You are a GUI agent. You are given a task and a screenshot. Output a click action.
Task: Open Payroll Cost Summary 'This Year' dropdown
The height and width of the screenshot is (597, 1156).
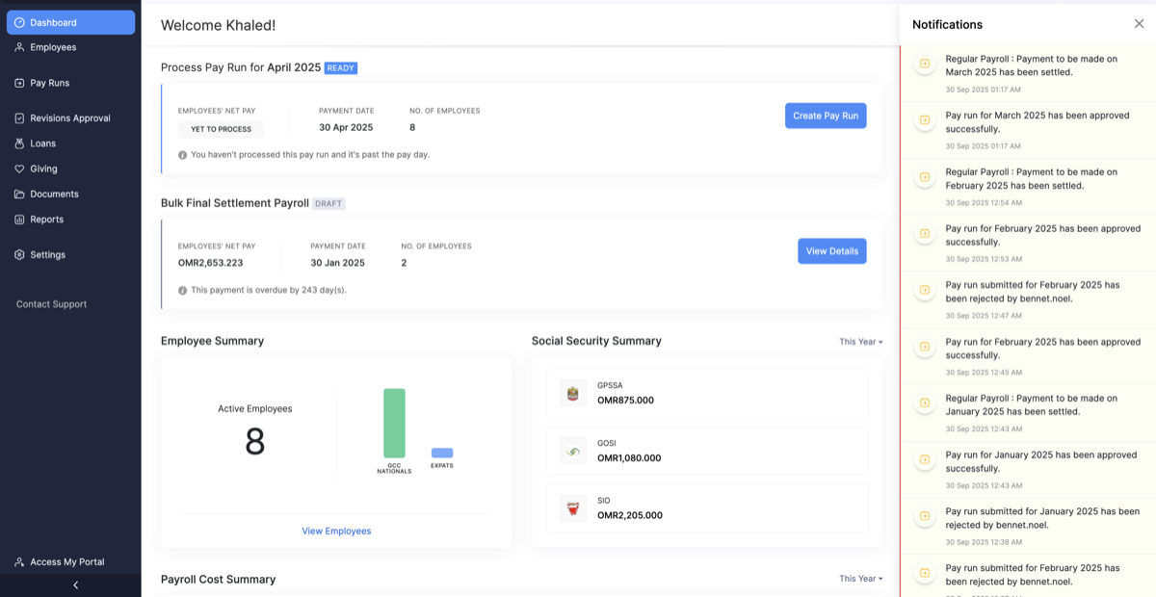pyautogui.click(x=860, y=579)
